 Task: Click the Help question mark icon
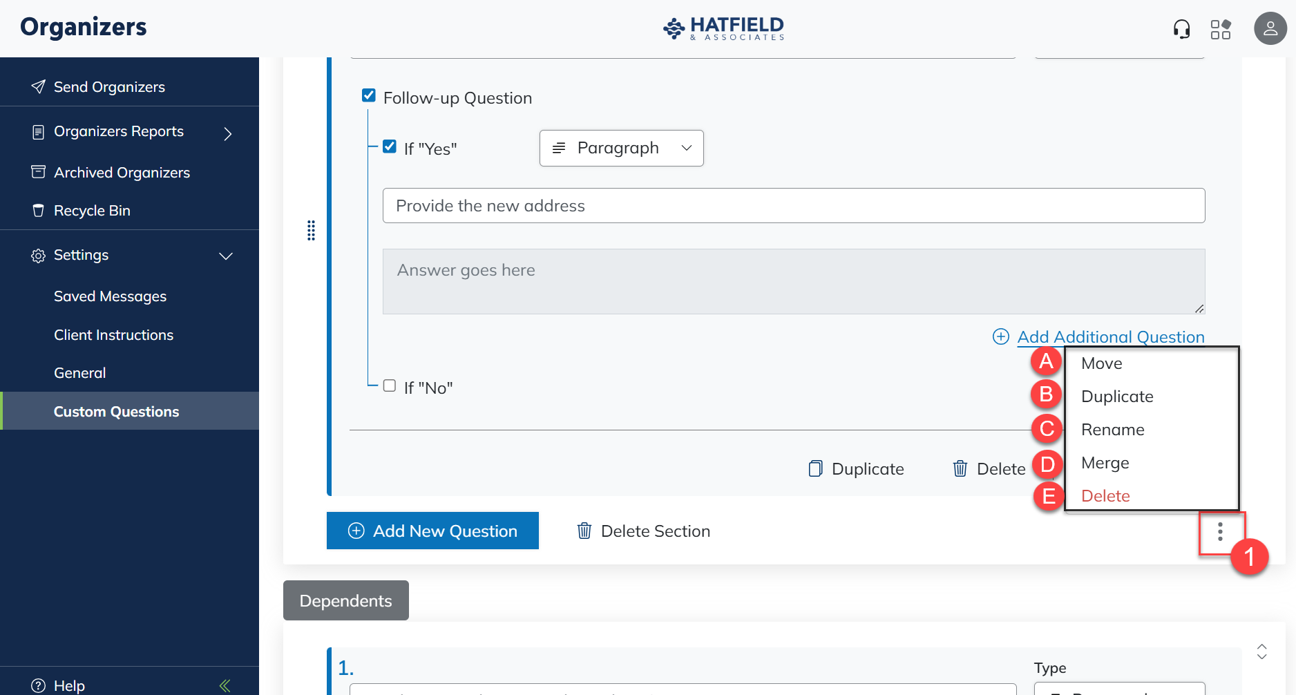(39, 685)
